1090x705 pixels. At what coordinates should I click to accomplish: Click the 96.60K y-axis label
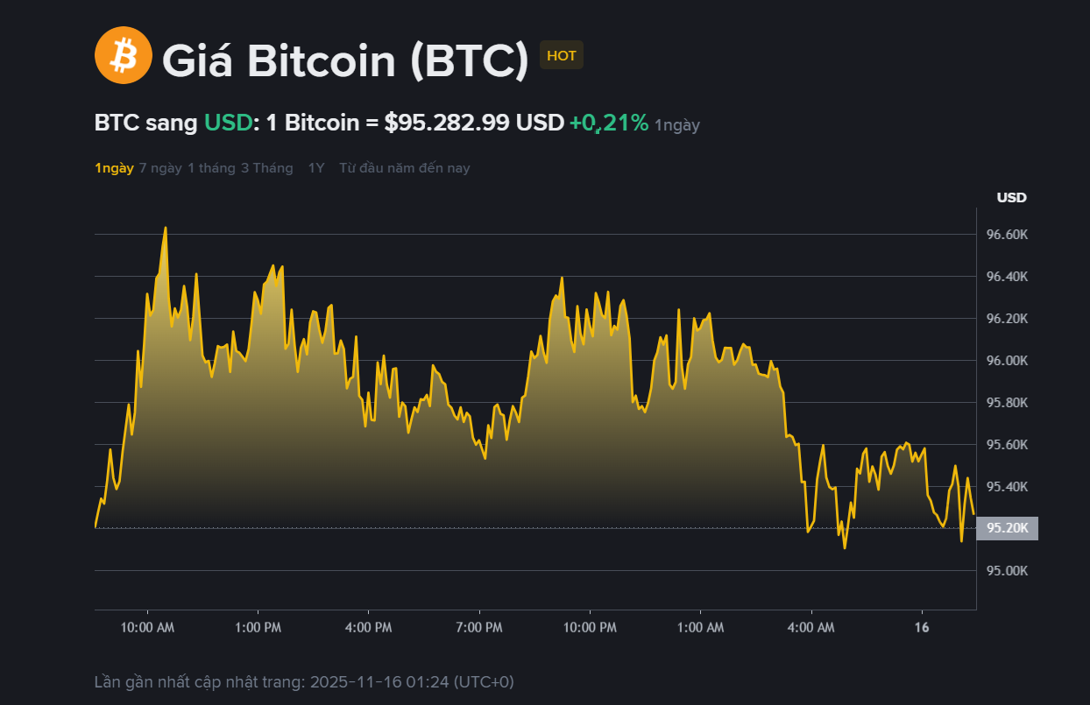[x=1007, y=235]
